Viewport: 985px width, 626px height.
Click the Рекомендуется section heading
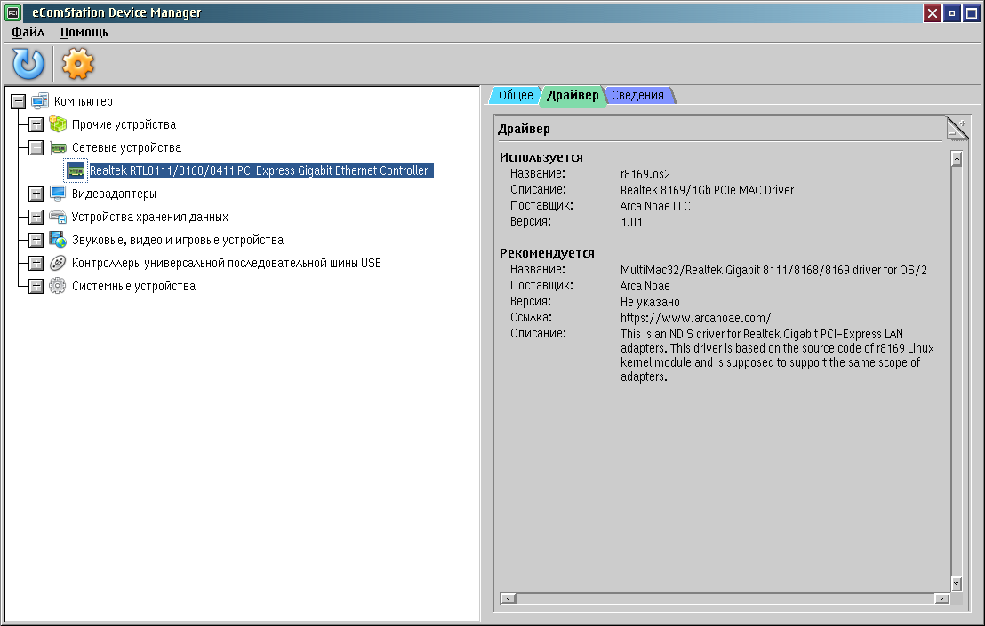click(547, 253)
